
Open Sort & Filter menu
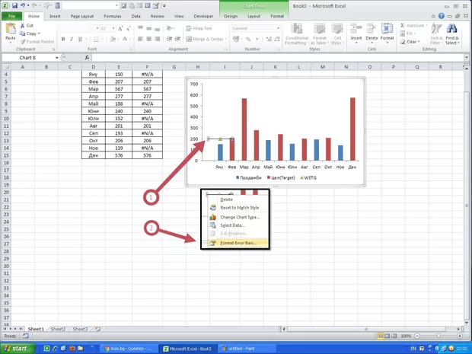pyautogui.click(x=436, y=33)
